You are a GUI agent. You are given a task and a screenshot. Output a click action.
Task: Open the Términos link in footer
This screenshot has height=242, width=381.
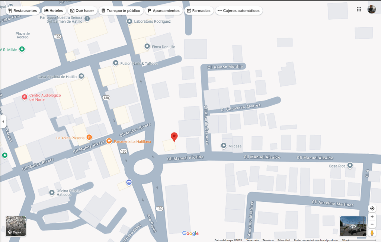pos(268,240)
